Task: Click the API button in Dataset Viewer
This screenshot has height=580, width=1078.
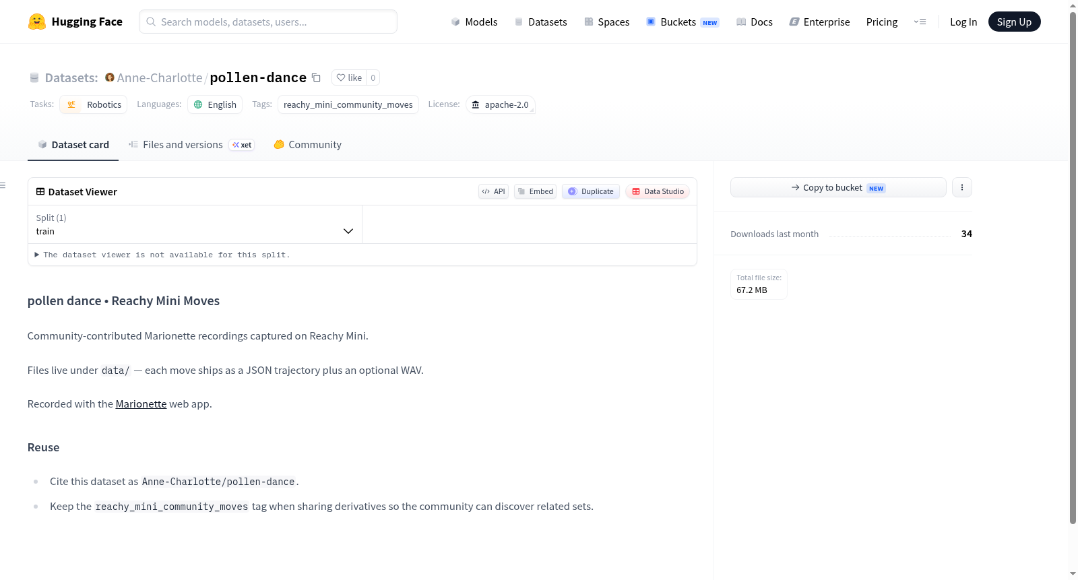Action: point(493,191)
